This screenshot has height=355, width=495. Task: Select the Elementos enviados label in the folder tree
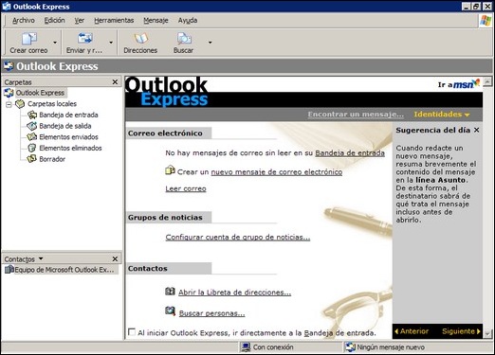(68, 137)
